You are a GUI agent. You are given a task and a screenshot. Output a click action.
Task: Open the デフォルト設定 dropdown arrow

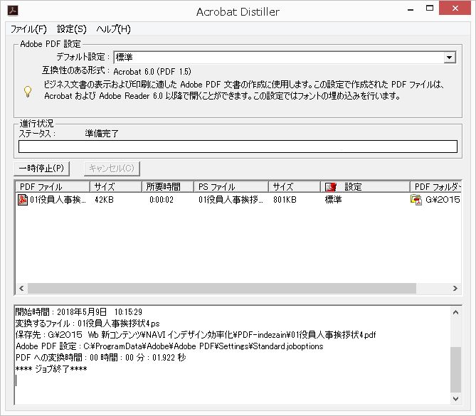click(x=450, y=58)
